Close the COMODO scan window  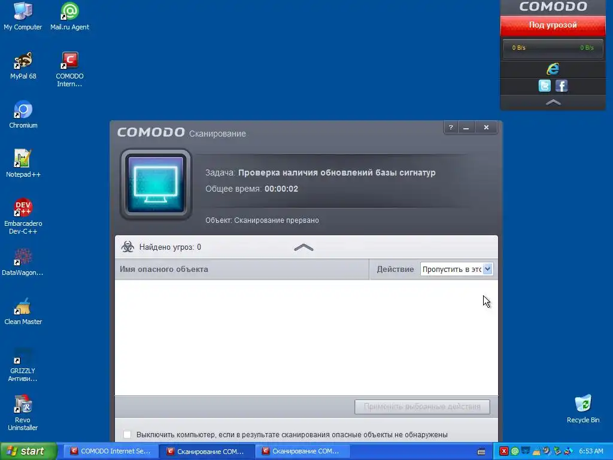coord(486,128)
